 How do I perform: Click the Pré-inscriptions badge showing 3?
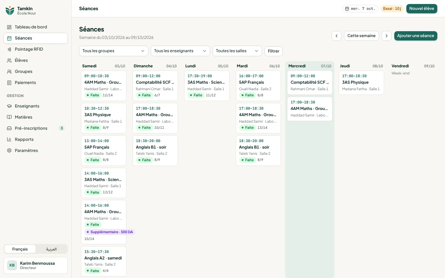(x=62, y=128)
